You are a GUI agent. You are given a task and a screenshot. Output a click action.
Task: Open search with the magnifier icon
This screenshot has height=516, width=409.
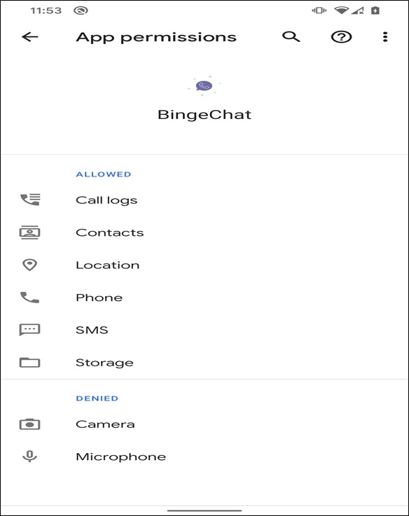(x=291, y=36)
